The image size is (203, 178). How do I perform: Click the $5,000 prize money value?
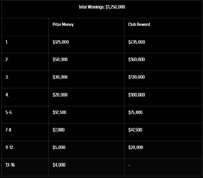[59, 147]
